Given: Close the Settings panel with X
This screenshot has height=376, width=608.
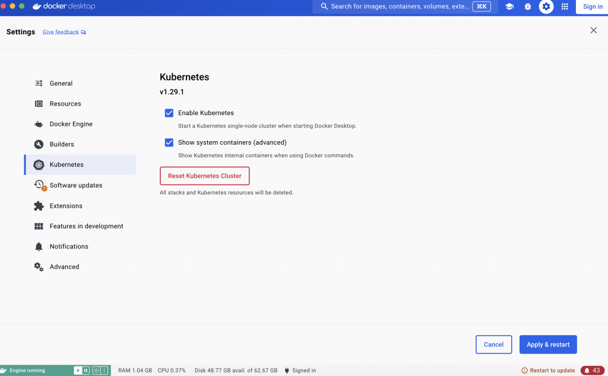Looking at the screenshot, I should click(593, 30).
